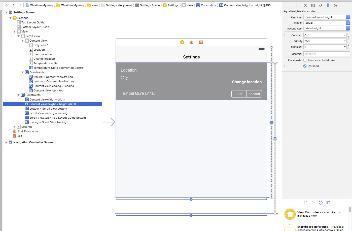Image resolution: width=352 pixels, height=231 pixels.
Task: Select the First segment on the canvas
Action: coord(239,94)
